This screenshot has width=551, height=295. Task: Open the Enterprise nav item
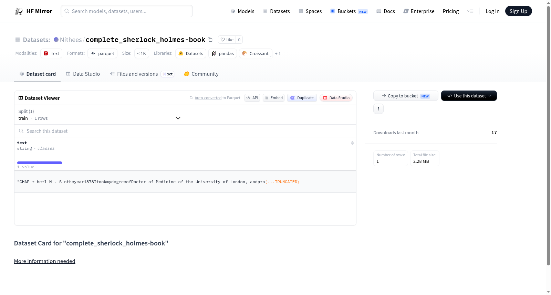click(x=419, y=11)
